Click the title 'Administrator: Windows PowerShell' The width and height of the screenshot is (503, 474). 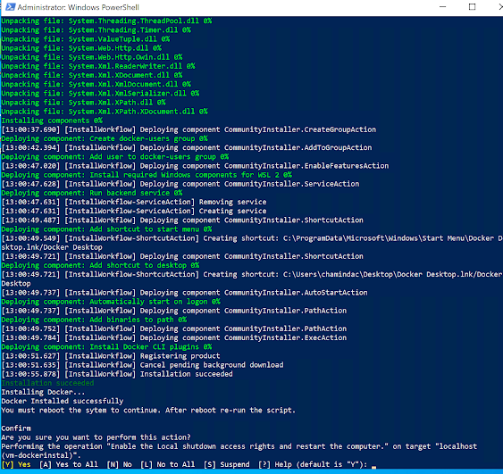tap(79, 7)
